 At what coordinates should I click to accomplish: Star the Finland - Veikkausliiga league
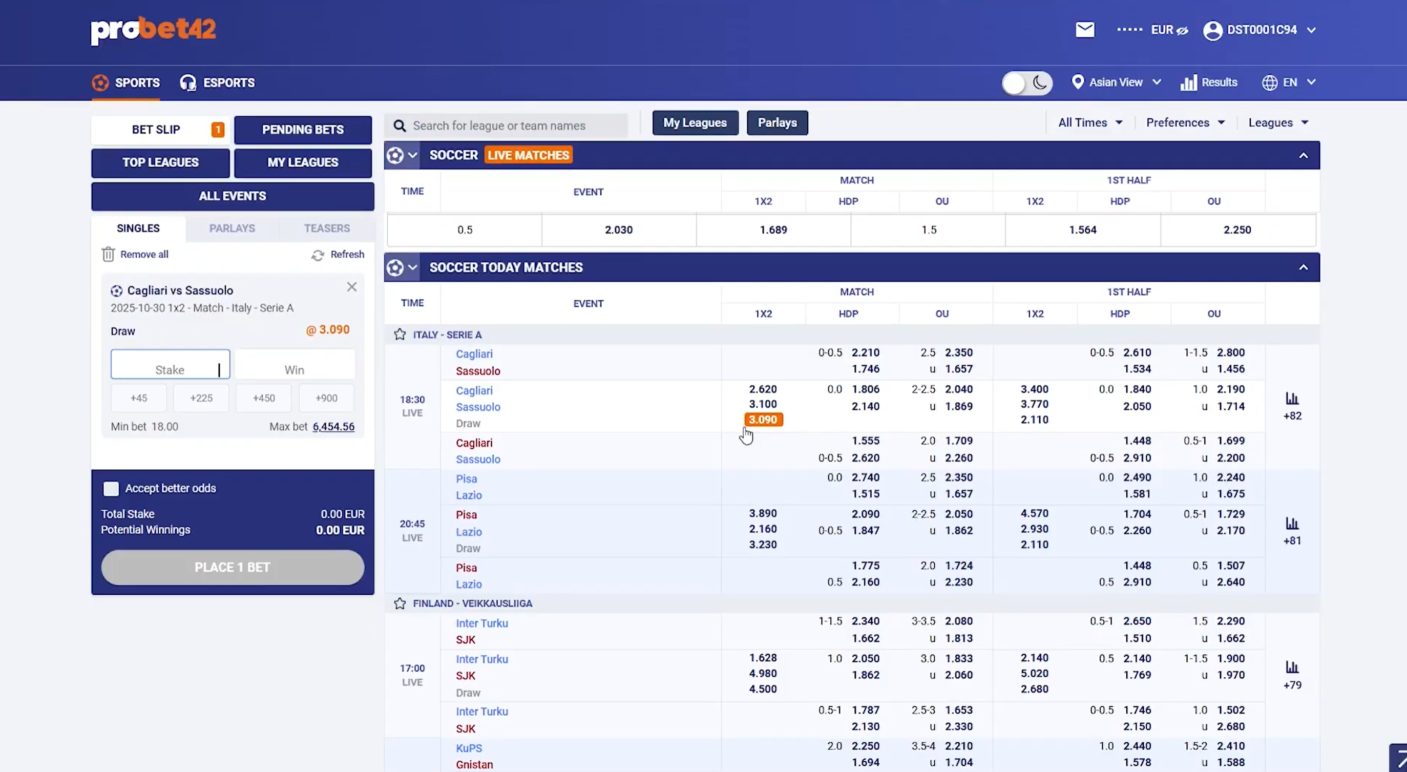pos(400,603)
